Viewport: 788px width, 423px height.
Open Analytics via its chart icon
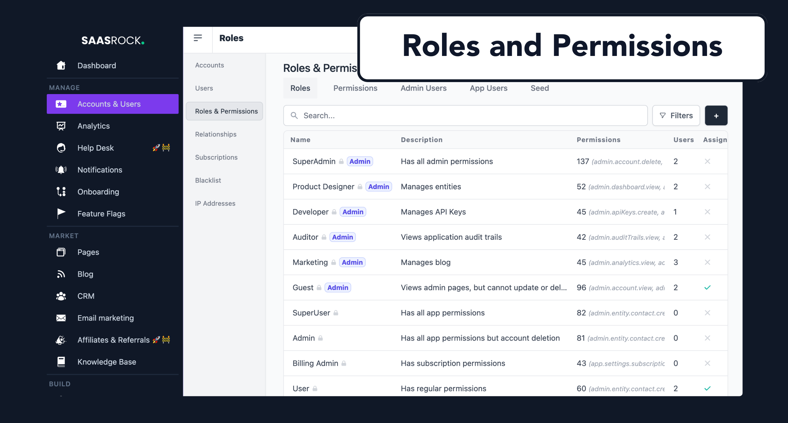[61, 126]
